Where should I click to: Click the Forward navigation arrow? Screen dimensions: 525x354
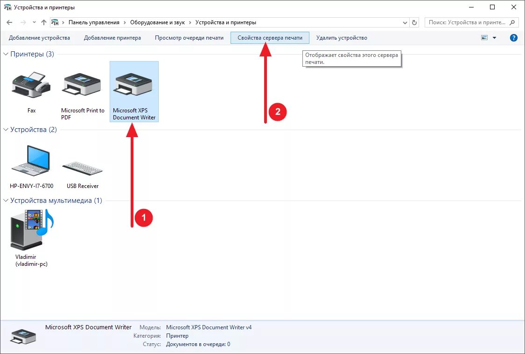tap(23, 22)
